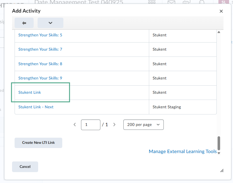Open the Strengthen Your Skills: 5 link
The image size is (233, 183).
tap(40, 35)
